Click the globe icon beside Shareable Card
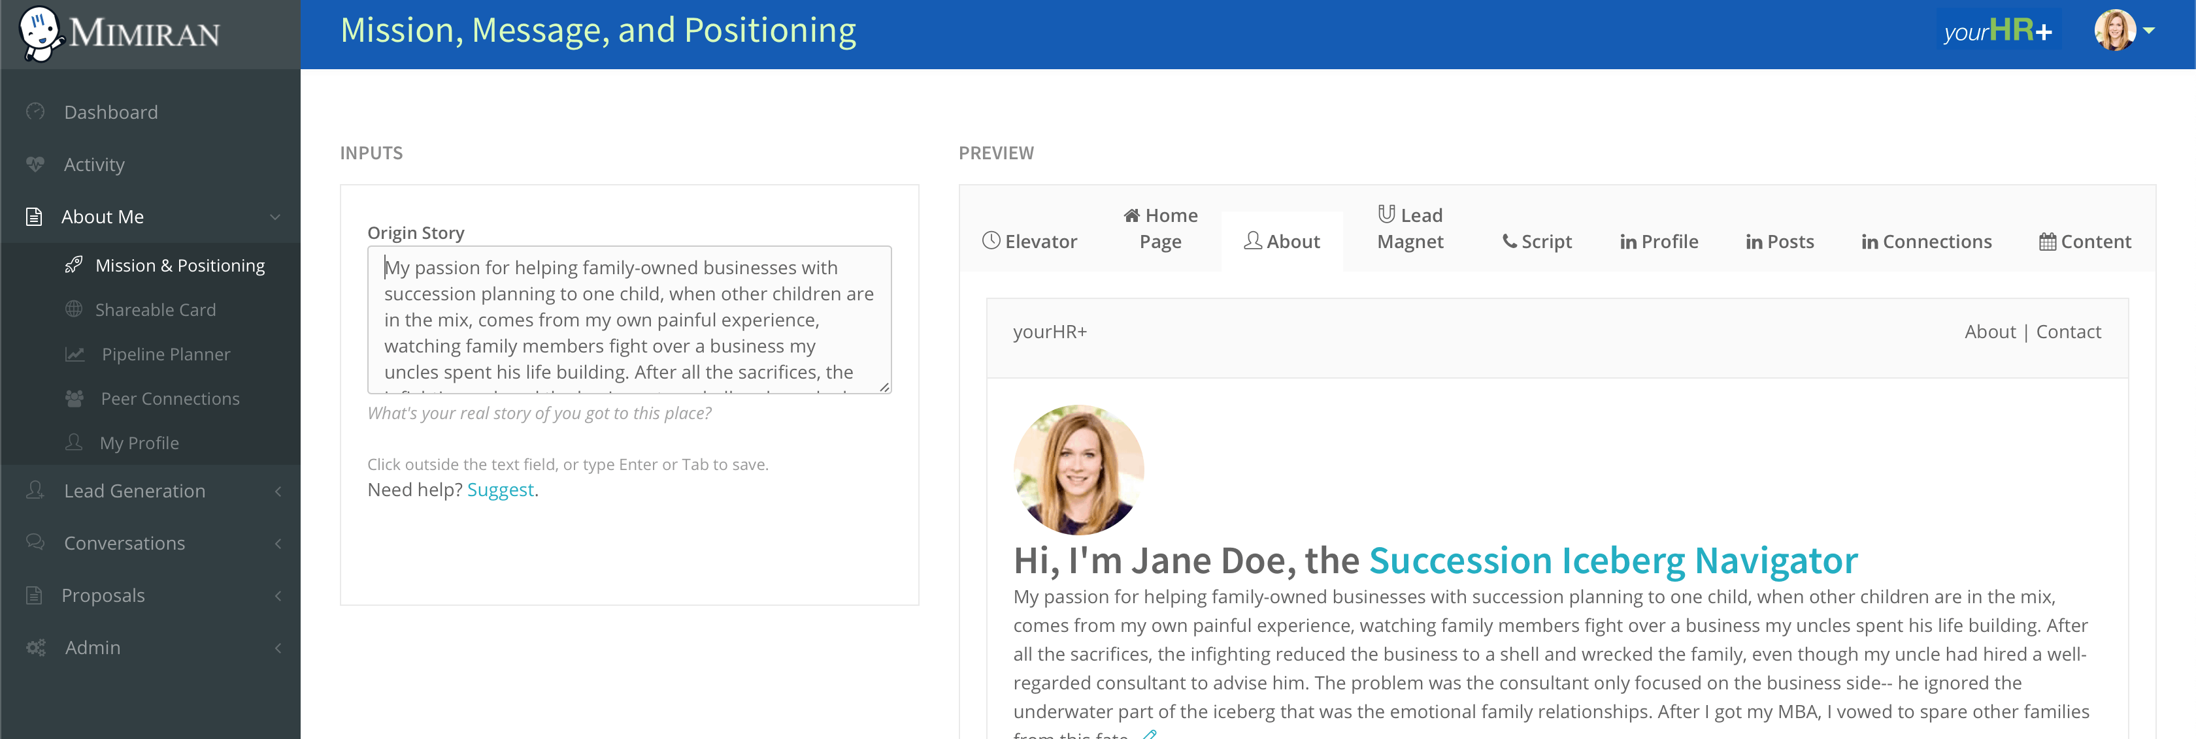 (74, 309)
